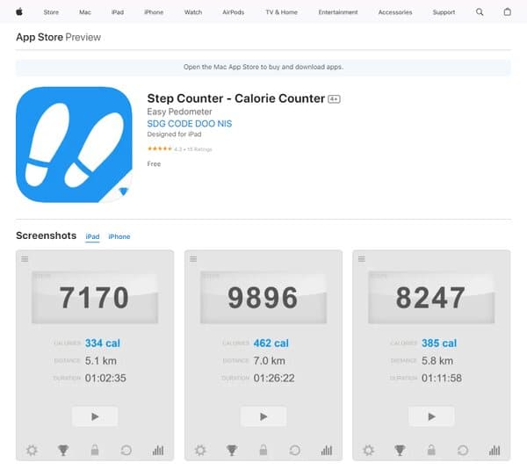Screen dimensions: 527x470
Task: Click reset arrow icon in 8247 screenshot
Action: click(x=463, y=450)
